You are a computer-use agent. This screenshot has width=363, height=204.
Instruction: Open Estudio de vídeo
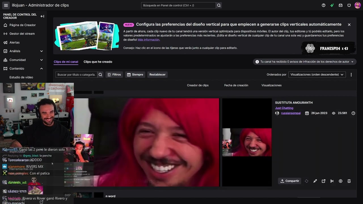tap(21, 77)
